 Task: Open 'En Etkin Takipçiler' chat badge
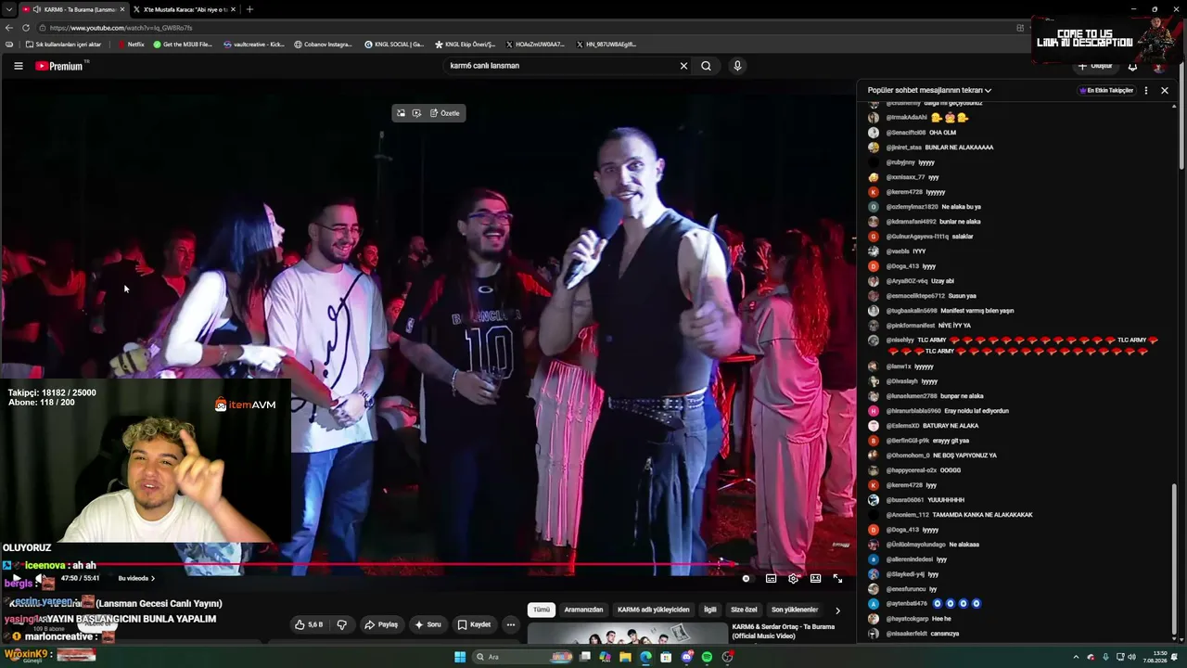click(1106, 90)
